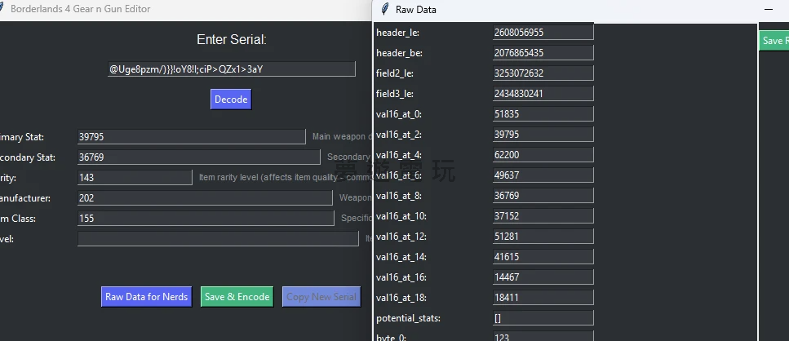Click the header_be value field
This screenshot has height=341, width=789.
pyautogui.click(x=543, y=53)
